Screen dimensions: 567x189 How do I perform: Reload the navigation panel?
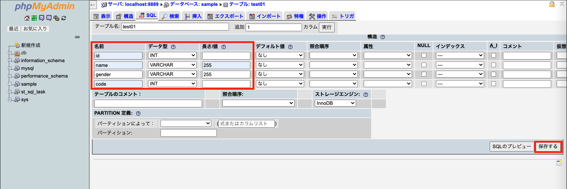tap(64, 18)
